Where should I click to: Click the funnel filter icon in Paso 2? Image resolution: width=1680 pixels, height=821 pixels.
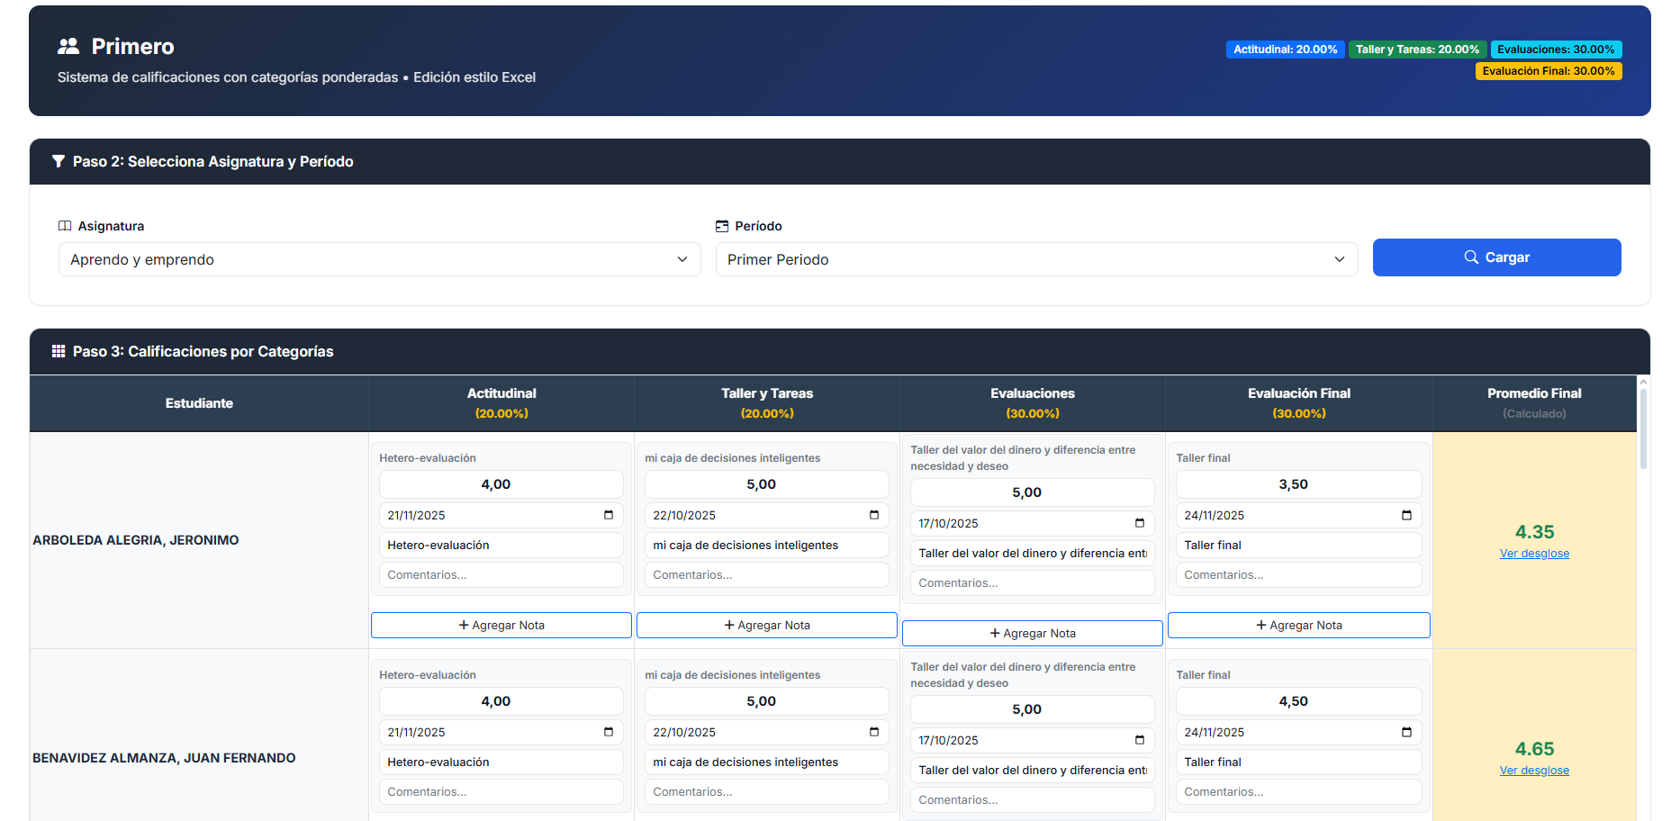pos(59,161)
